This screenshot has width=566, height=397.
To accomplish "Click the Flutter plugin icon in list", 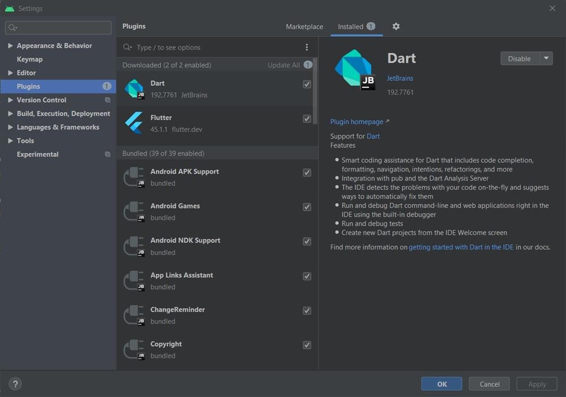I will (134, 123).
